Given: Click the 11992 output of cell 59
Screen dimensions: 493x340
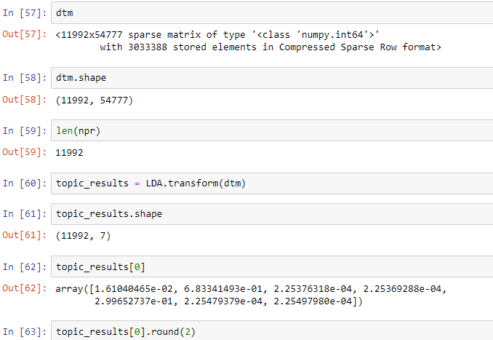Looking at the screenshot, I should [x=69, y=153].
